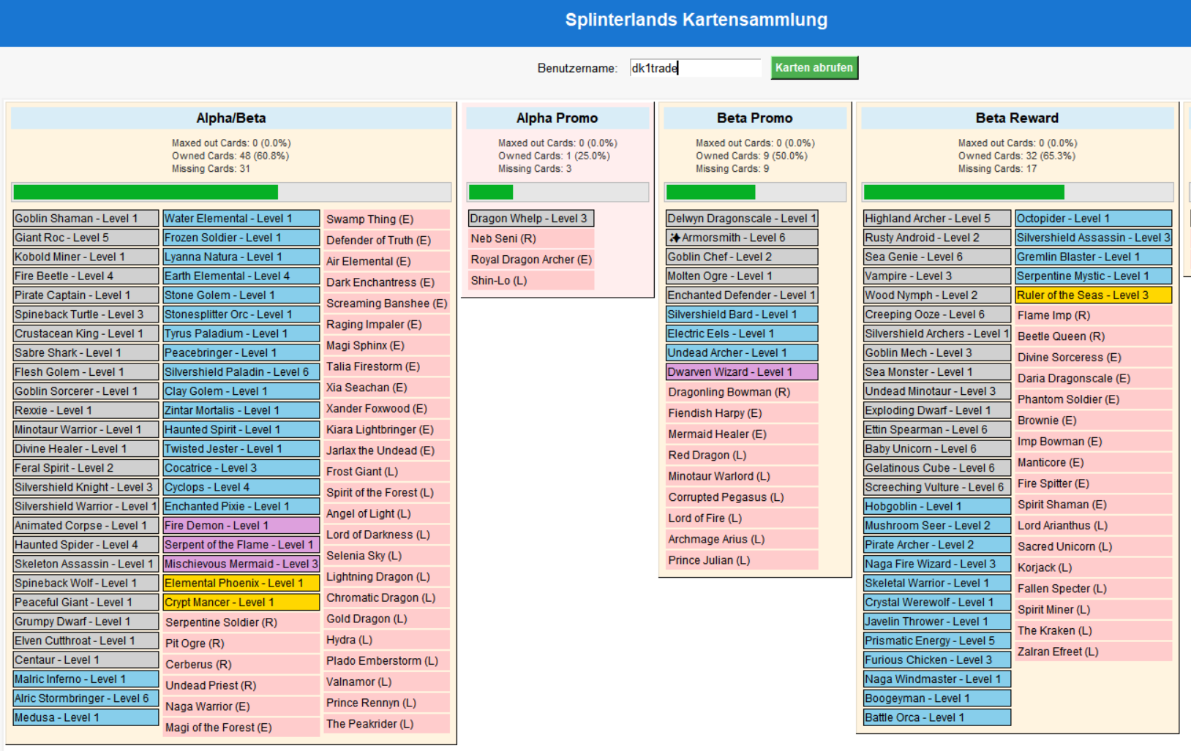Select Highland Archer - Level 5
Screen dimensions: 1191x751
937,219
